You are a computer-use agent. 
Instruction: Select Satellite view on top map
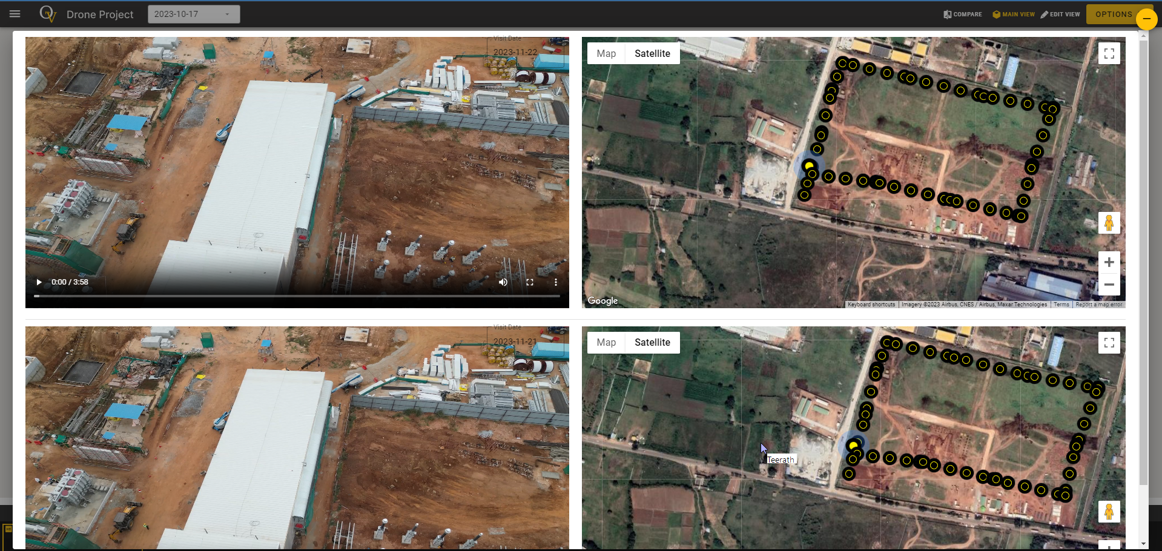(x=652, y=53)
